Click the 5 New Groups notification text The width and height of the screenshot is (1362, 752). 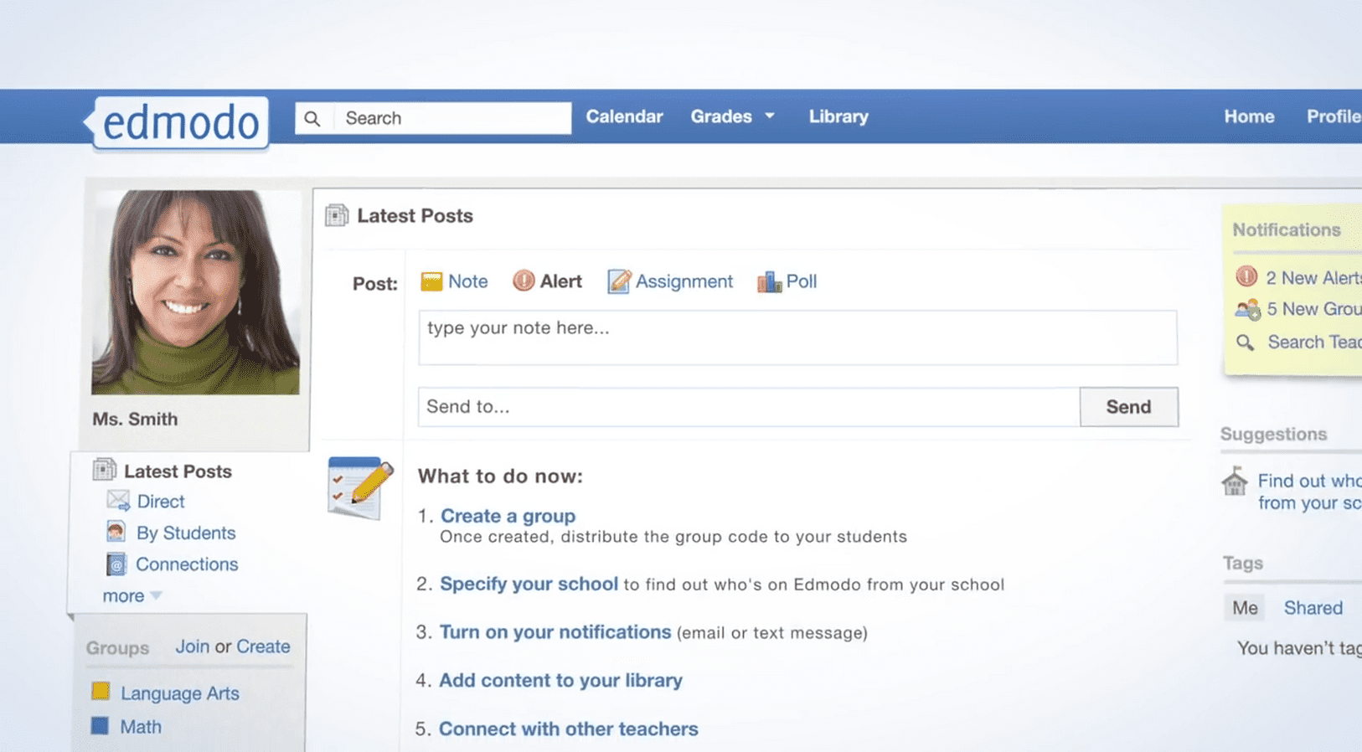1314,309
